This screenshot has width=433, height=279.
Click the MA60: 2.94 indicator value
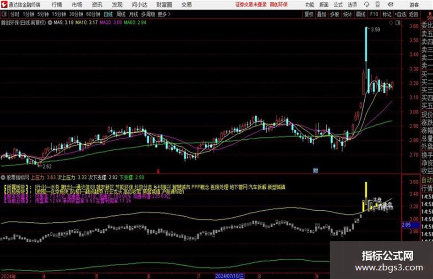pyautogui.click(x=135, y=22)
